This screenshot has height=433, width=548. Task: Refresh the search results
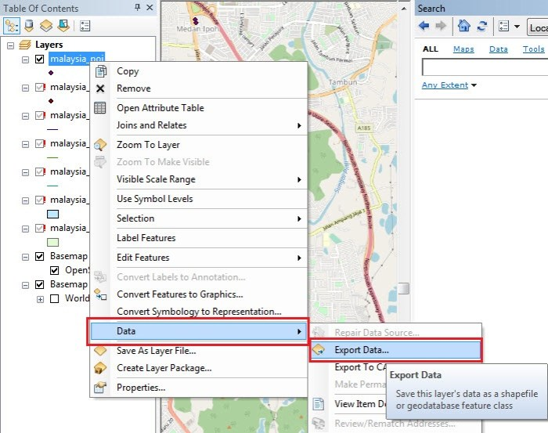(x=482, y=26)
